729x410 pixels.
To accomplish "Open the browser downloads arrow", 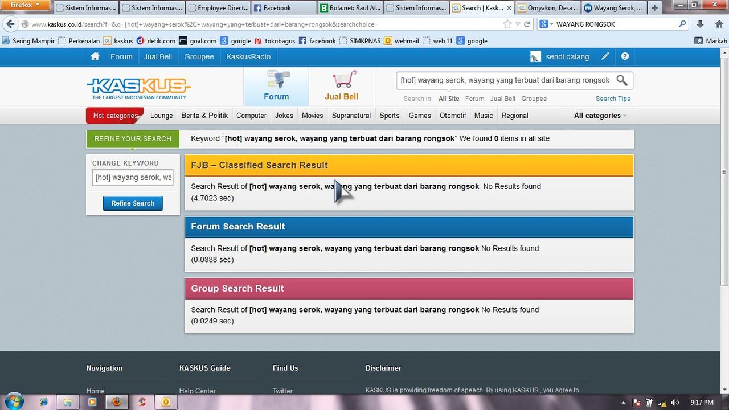I will tap(700, 24).
